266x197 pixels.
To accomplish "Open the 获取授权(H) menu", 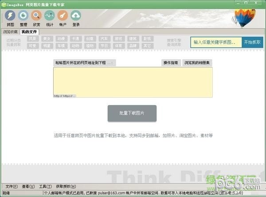I will [66, 186].
